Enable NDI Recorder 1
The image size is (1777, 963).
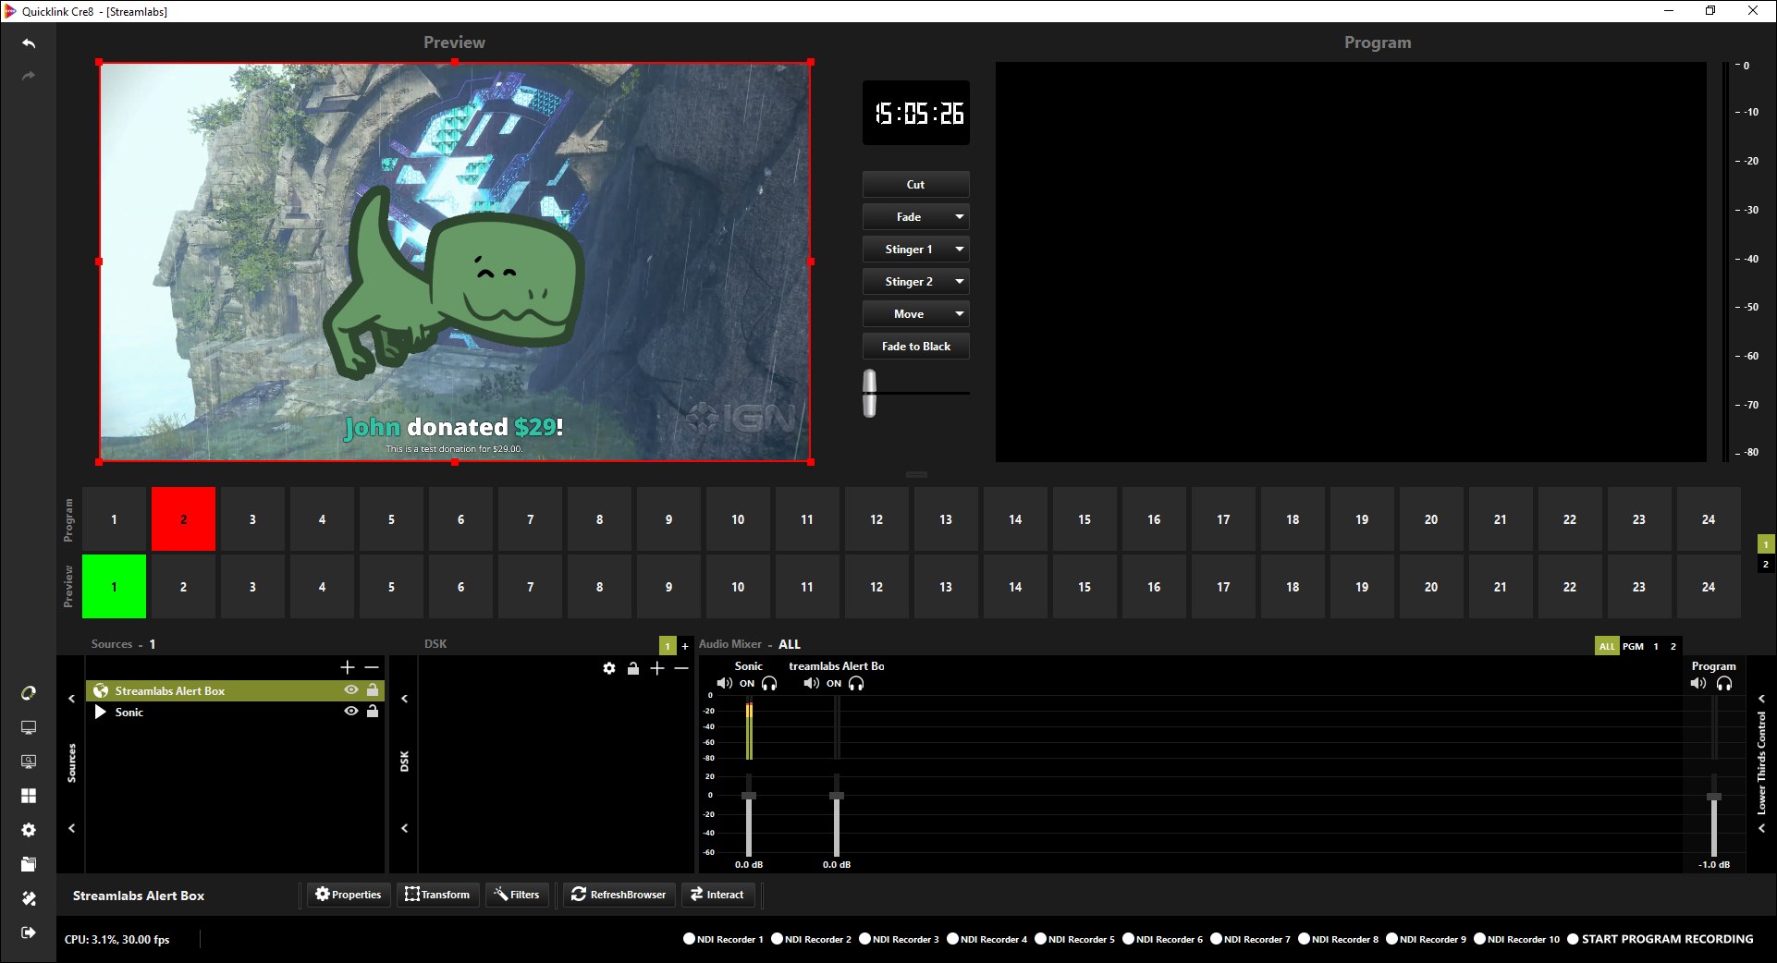pos(689,939)
